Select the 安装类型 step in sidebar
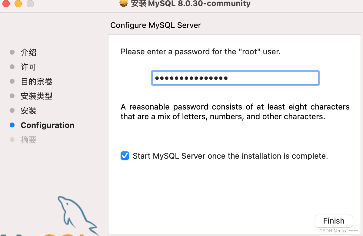The image size is (363, 236). (37, 96)
